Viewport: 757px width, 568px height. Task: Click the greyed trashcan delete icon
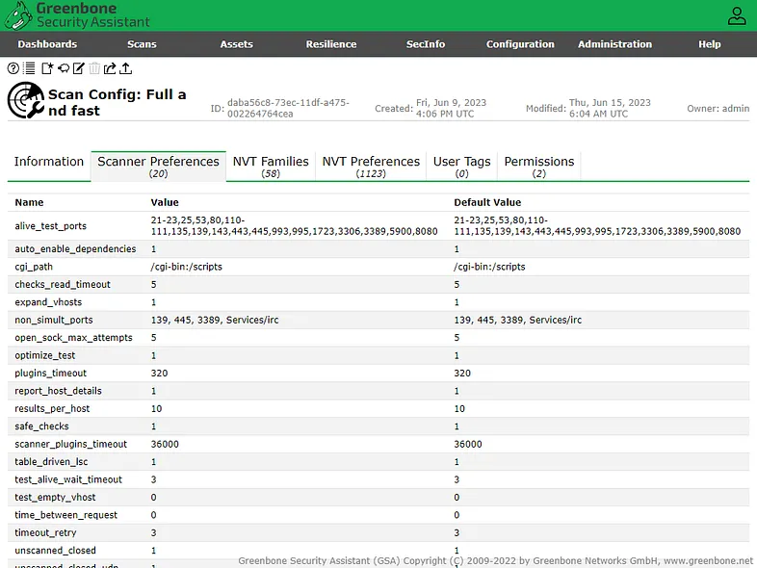coord(94,68)
